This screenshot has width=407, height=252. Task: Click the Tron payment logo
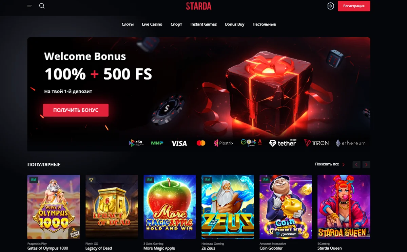[316, 143]
